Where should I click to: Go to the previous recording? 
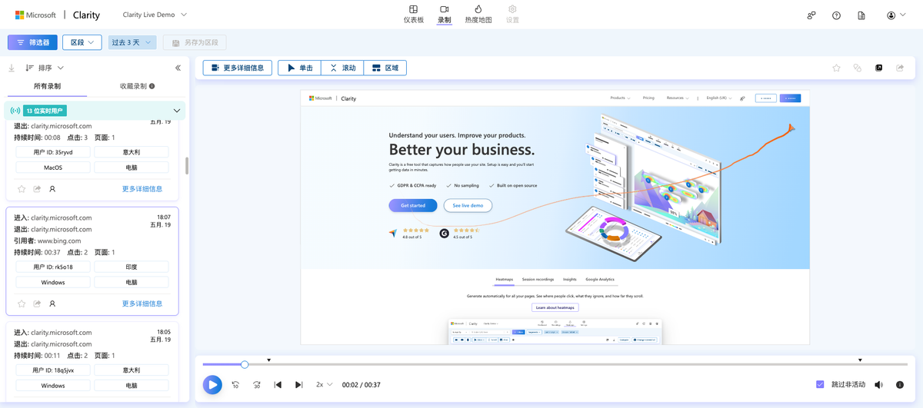[278, 385]
